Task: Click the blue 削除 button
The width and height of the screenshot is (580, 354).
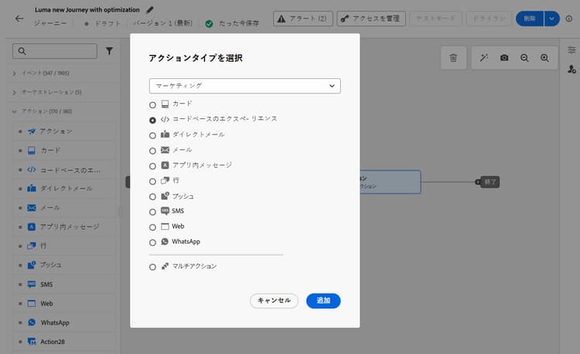Action: (530, 19)
